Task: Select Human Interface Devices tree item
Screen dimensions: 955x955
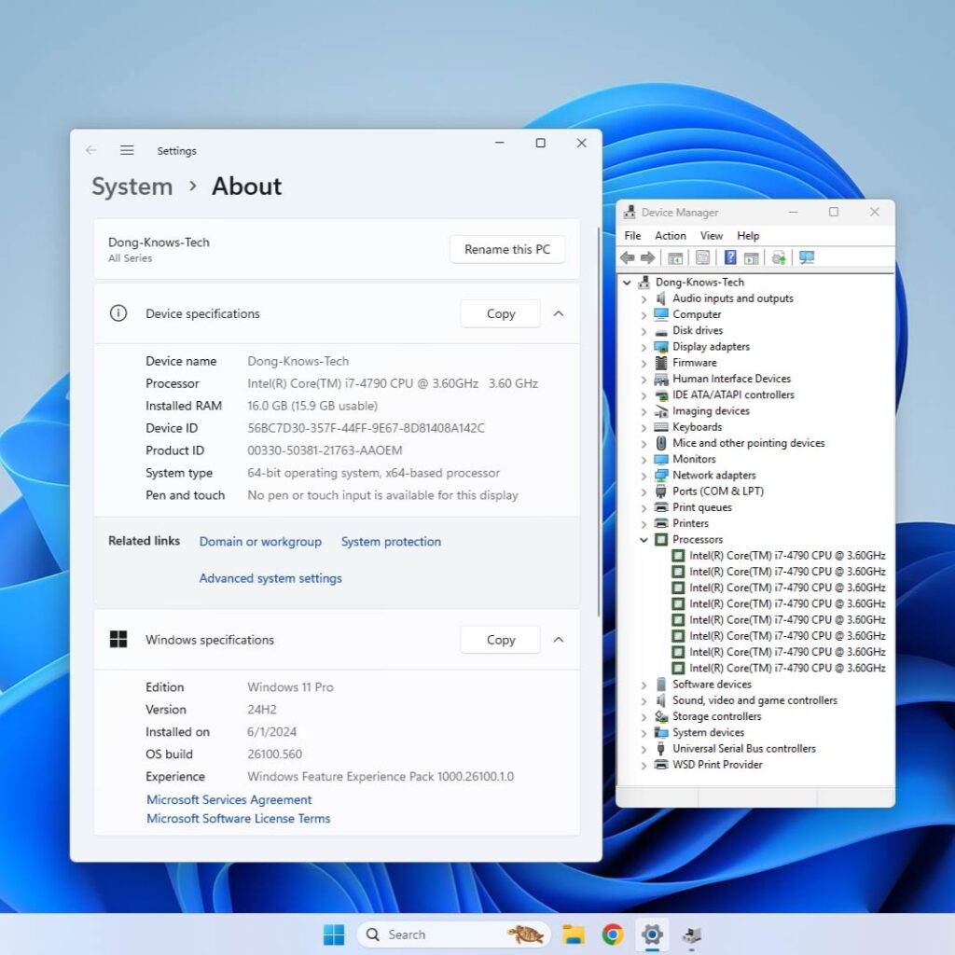Action: click(731, 379)
